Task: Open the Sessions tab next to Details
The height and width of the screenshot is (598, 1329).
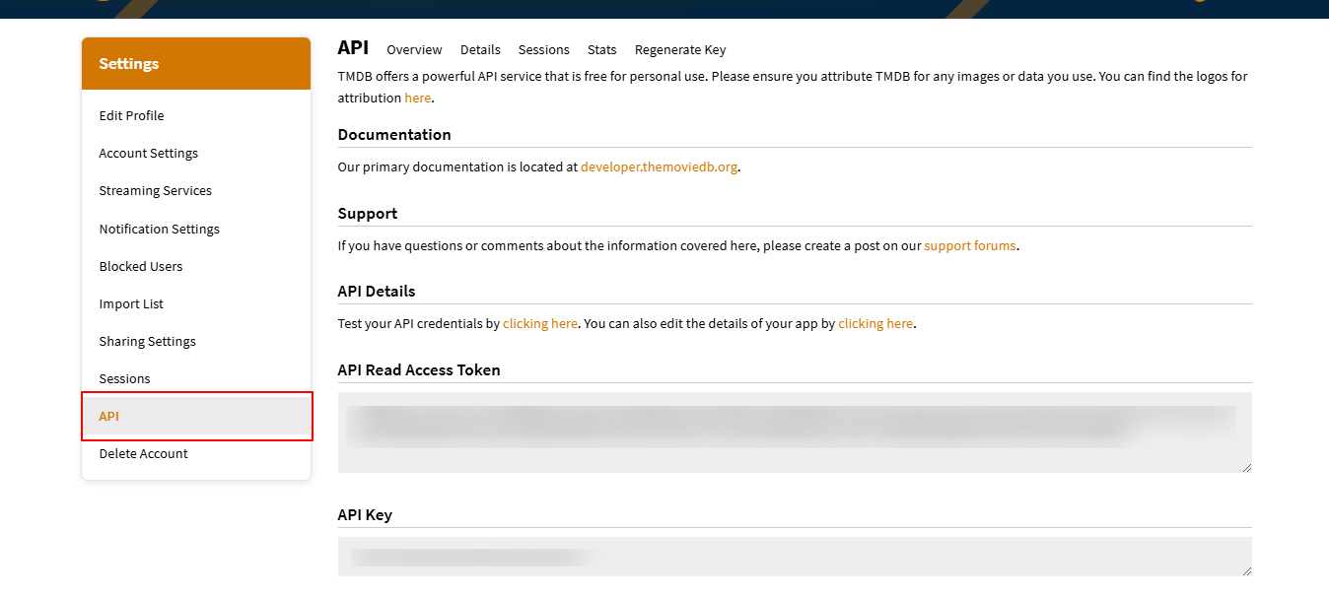Action: [543, 49]
